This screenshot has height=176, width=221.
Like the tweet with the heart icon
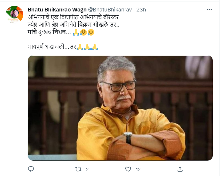click(128, 169)
